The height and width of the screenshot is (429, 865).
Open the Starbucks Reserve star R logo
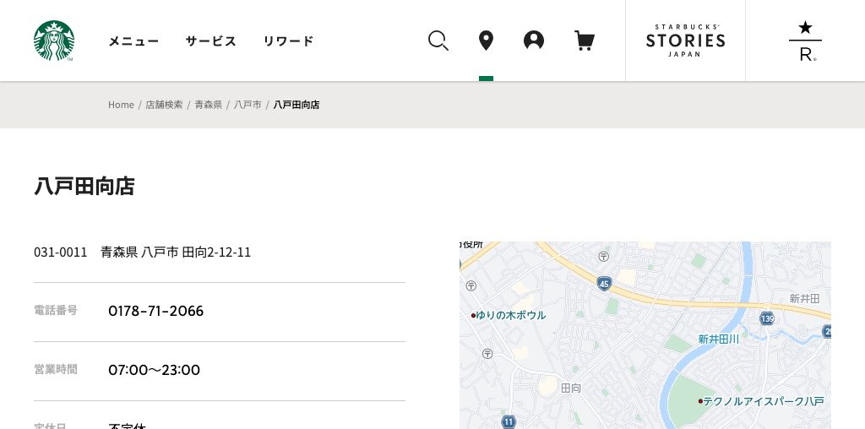tap(805, 41)
